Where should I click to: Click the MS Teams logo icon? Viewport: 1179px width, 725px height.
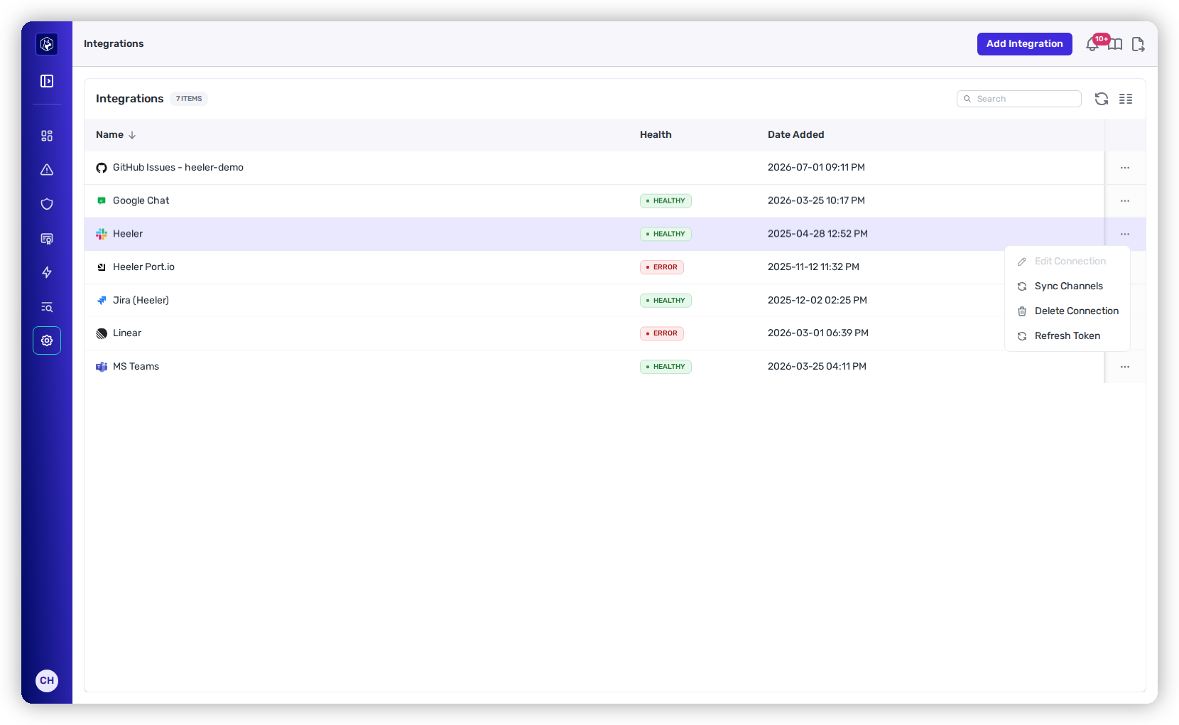[102, 367]
